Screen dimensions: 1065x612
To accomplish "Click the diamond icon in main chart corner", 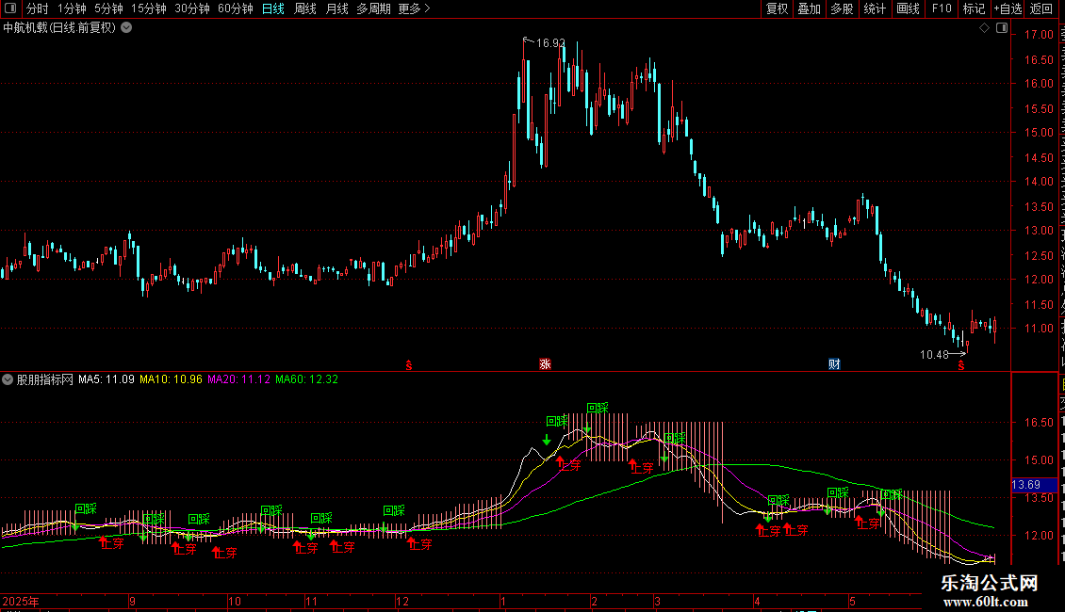I will click(984, 28).
